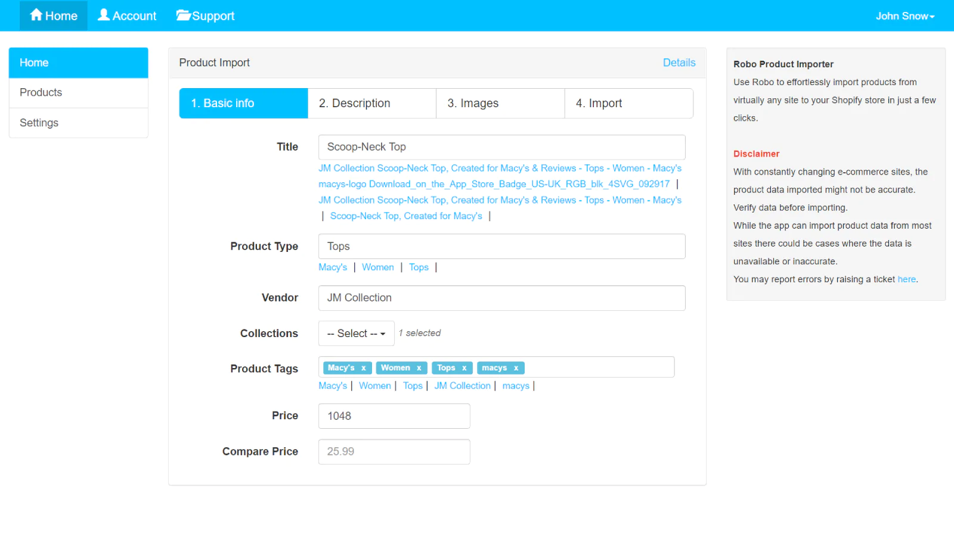Click the Support folder icon

(183, 15)
